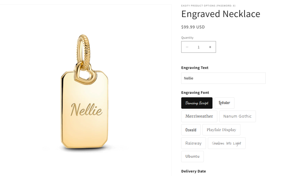Click the Engraving Font section label
This screenshot has height=176, width=302.
[195, 93]
